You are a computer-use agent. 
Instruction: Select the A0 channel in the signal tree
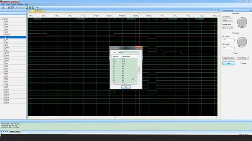[x=7, y=22]
